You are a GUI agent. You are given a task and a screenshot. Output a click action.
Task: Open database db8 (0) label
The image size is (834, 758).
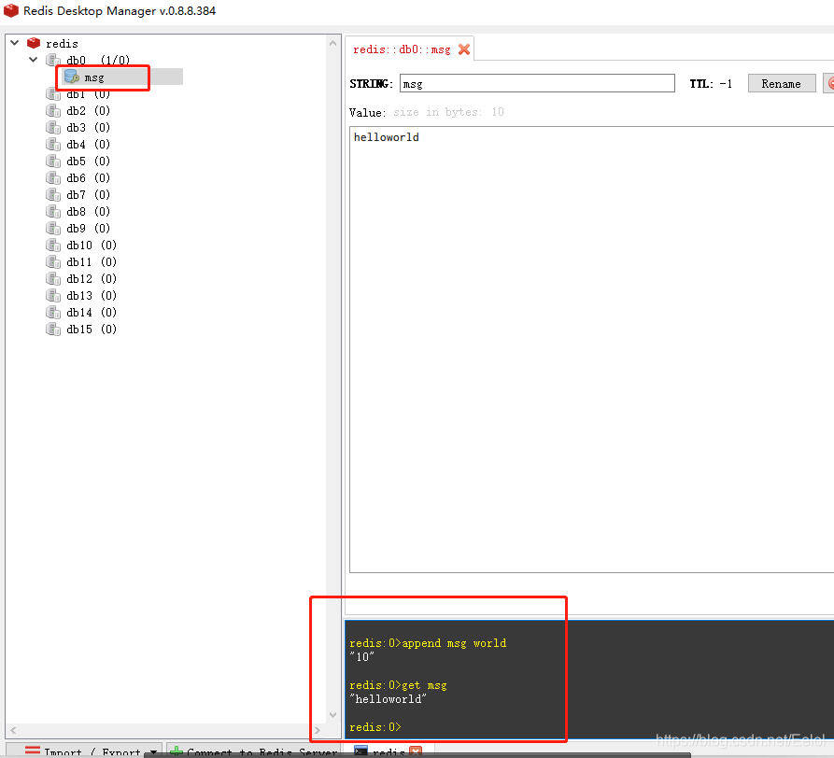[x=89, y=212]
